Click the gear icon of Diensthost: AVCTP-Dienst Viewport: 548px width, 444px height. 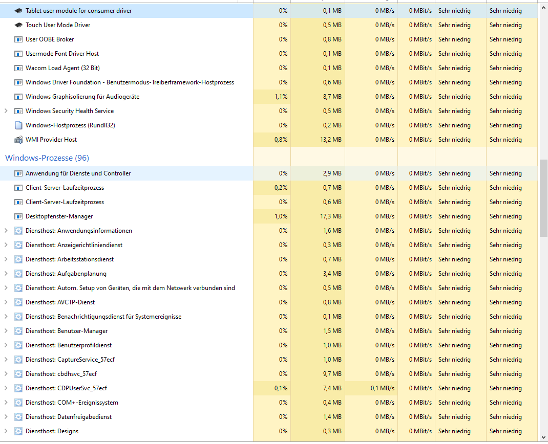[x=18, y=302]
